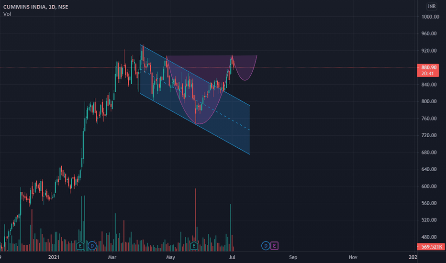Click the 840.00 price axis label
The image size is (446, 263).
tap(429, 85)
